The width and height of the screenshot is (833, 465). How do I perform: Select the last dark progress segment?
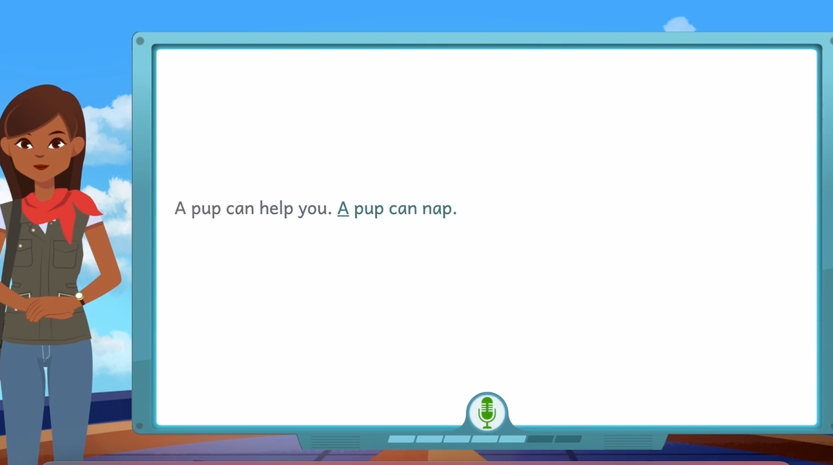coord(567,439)
